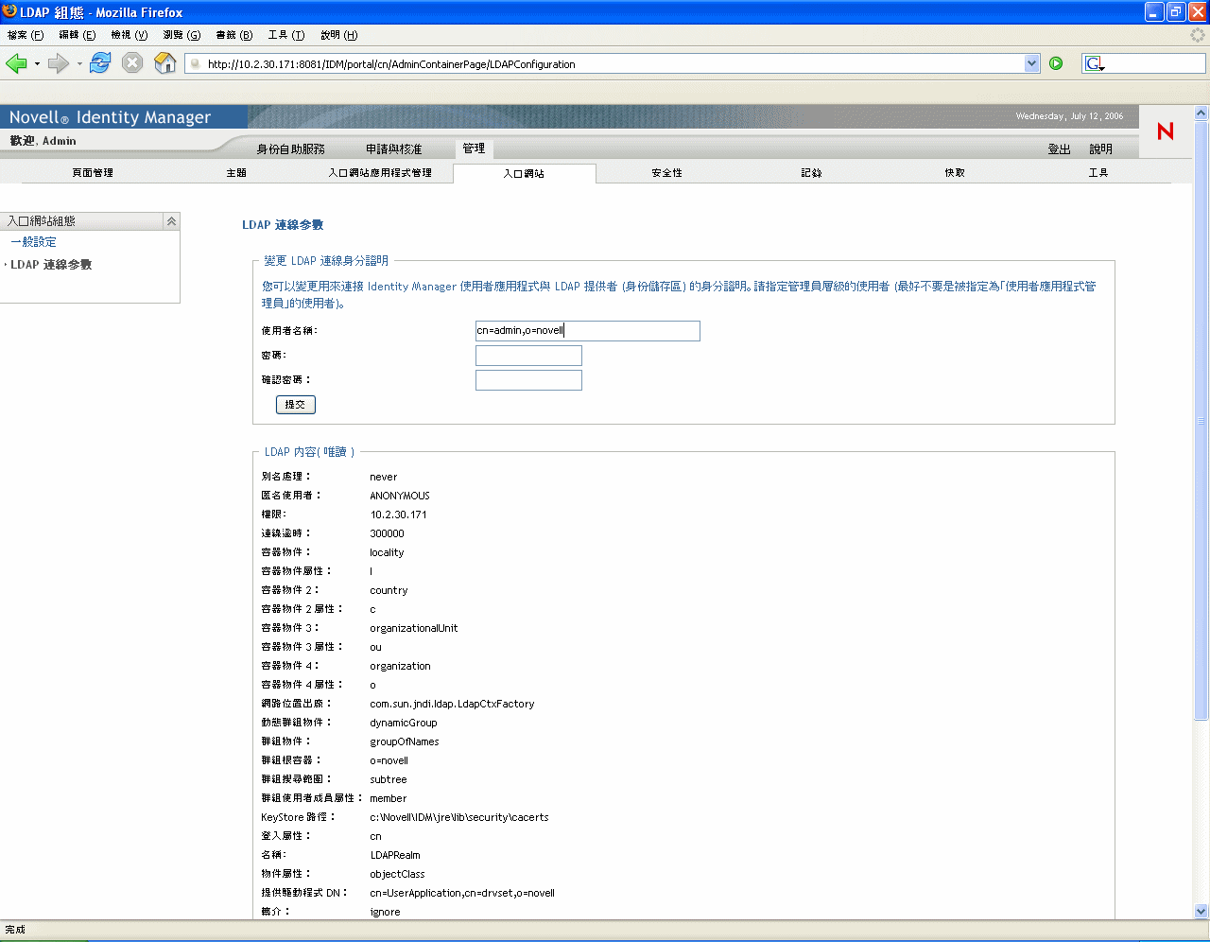
Task: Open the 書籤 (B) menu
Action: pos(234,35)
